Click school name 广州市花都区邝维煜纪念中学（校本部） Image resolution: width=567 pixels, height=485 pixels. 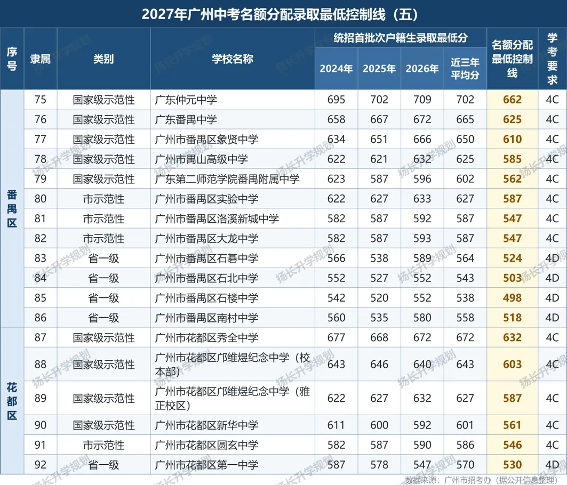(233, 365)
